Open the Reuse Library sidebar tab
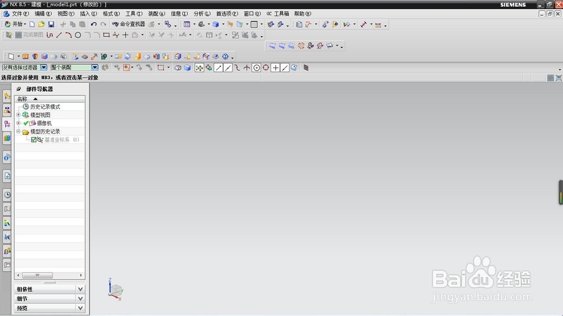The image size is (563, 316). [7, 138]
